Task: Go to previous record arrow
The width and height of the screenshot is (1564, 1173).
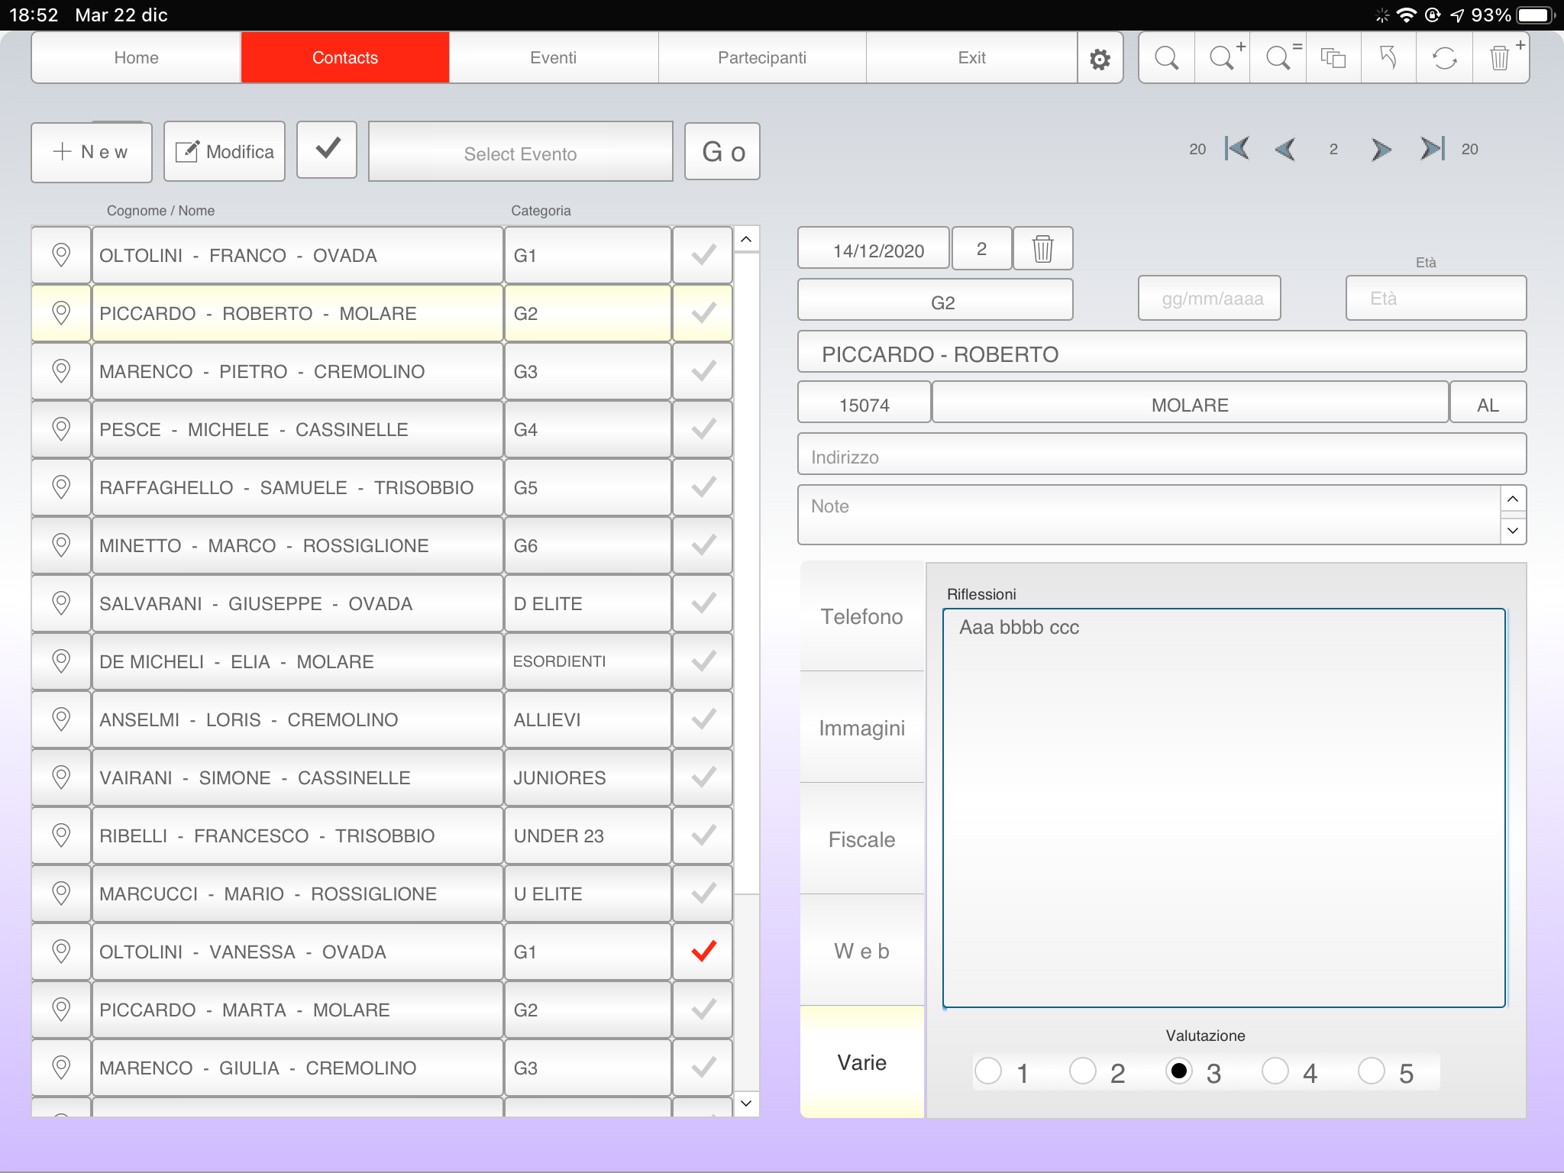Action: 1285,149
